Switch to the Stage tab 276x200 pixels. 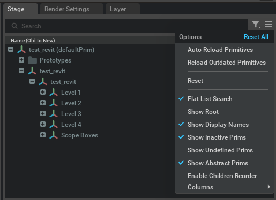[x=20, y=9]
